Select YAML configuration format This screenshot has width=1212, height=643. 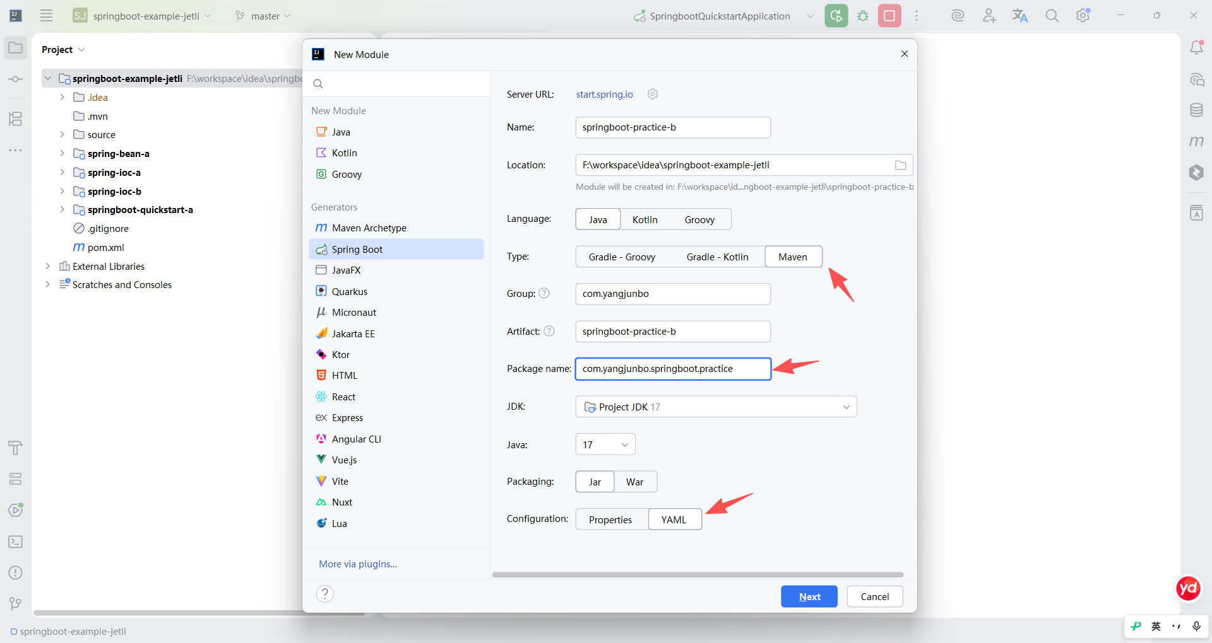tap(674, 519)
